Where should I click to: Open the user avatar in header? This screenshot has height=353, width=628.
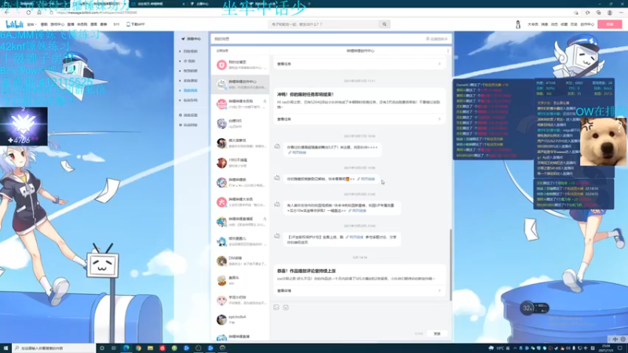point(518,24)
